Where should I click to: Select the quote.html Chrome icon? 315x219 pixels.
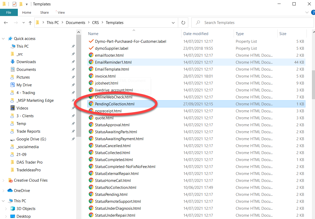(x=91, y=118)
